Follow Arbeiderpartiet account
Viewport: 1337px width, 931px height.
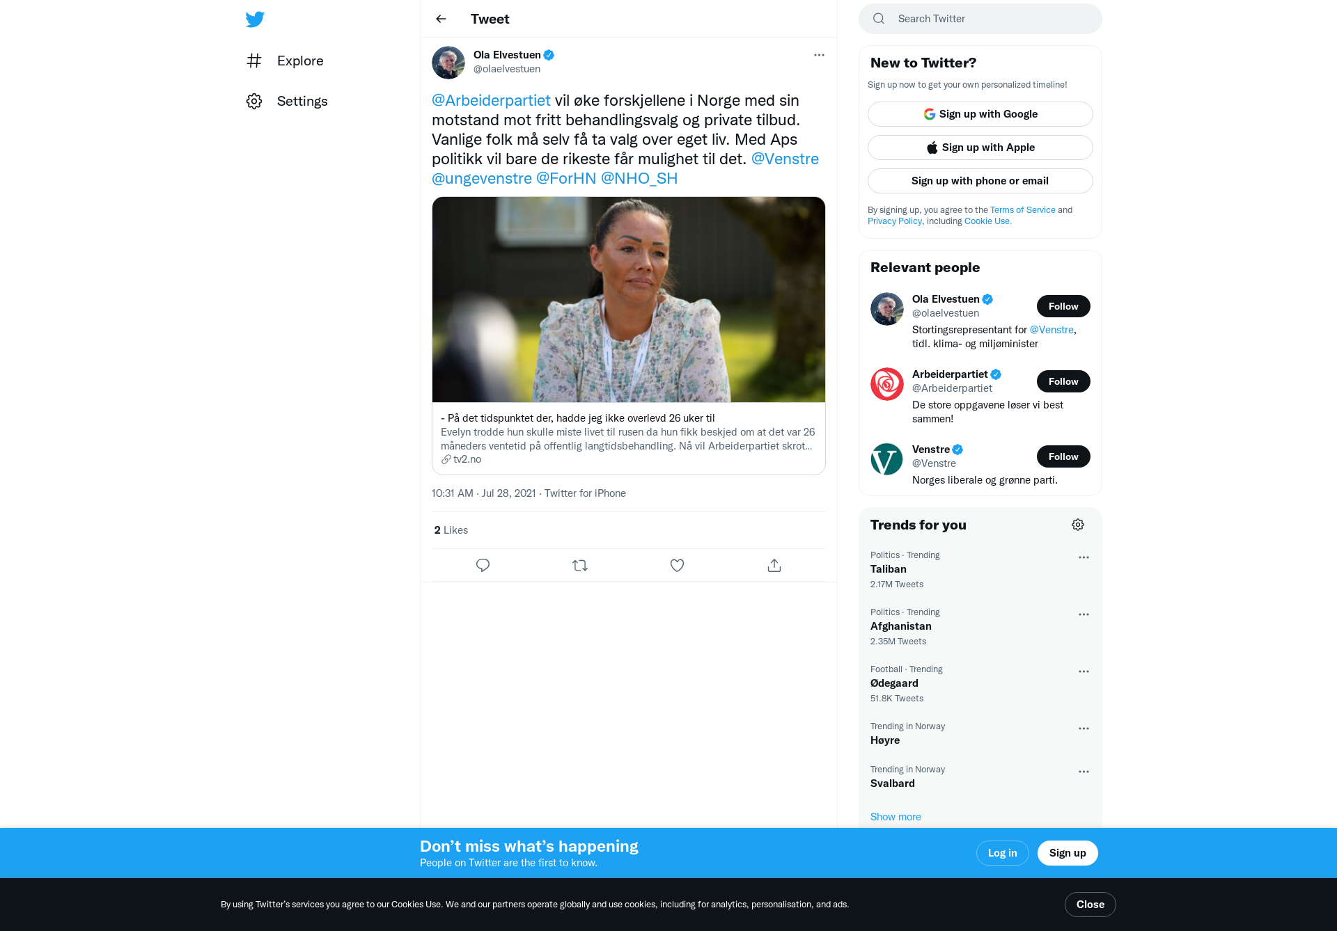click(x=1063, y=381)
